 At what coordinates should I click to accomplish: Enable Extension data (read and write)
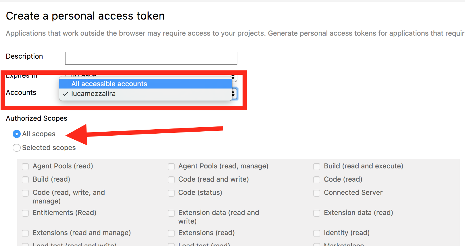171,213
